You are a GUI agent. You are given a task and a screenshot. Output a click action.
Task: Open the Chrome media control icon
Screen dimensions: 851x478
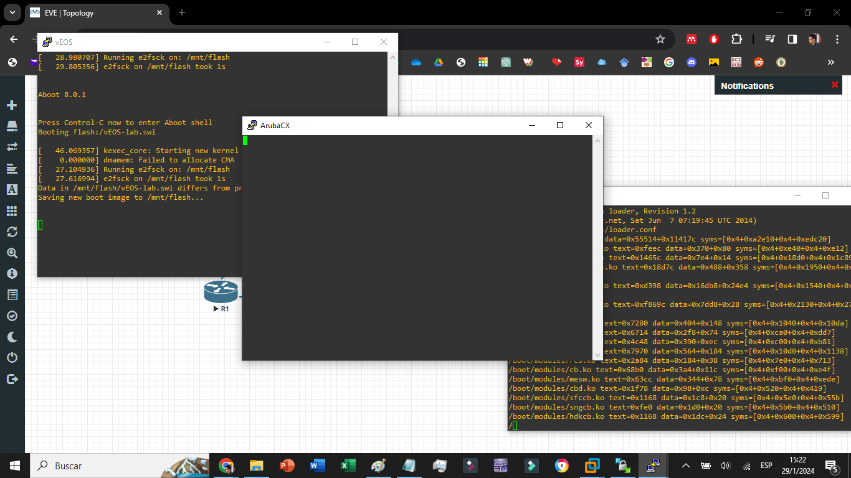[x=771, y=39]
